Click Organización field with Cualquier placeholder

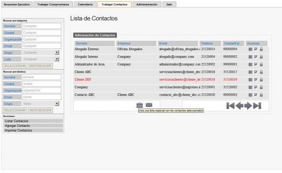41,39
